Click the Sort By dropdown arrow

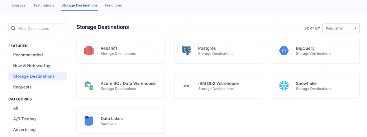355,29
